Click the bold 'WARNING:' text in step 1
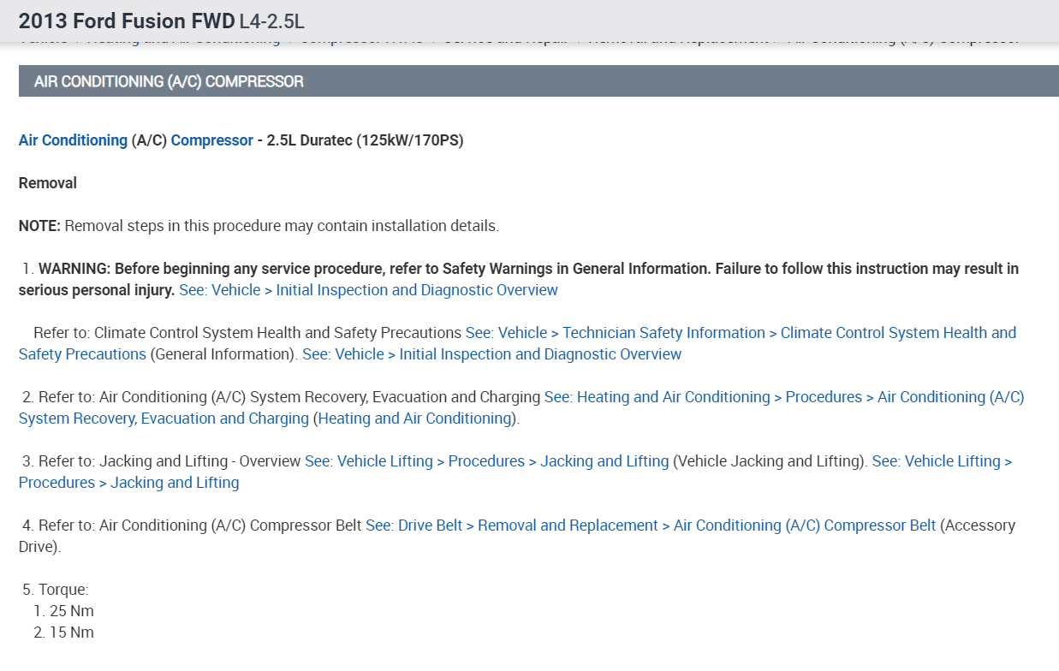The image size is (1059, 671). (75, 269)
